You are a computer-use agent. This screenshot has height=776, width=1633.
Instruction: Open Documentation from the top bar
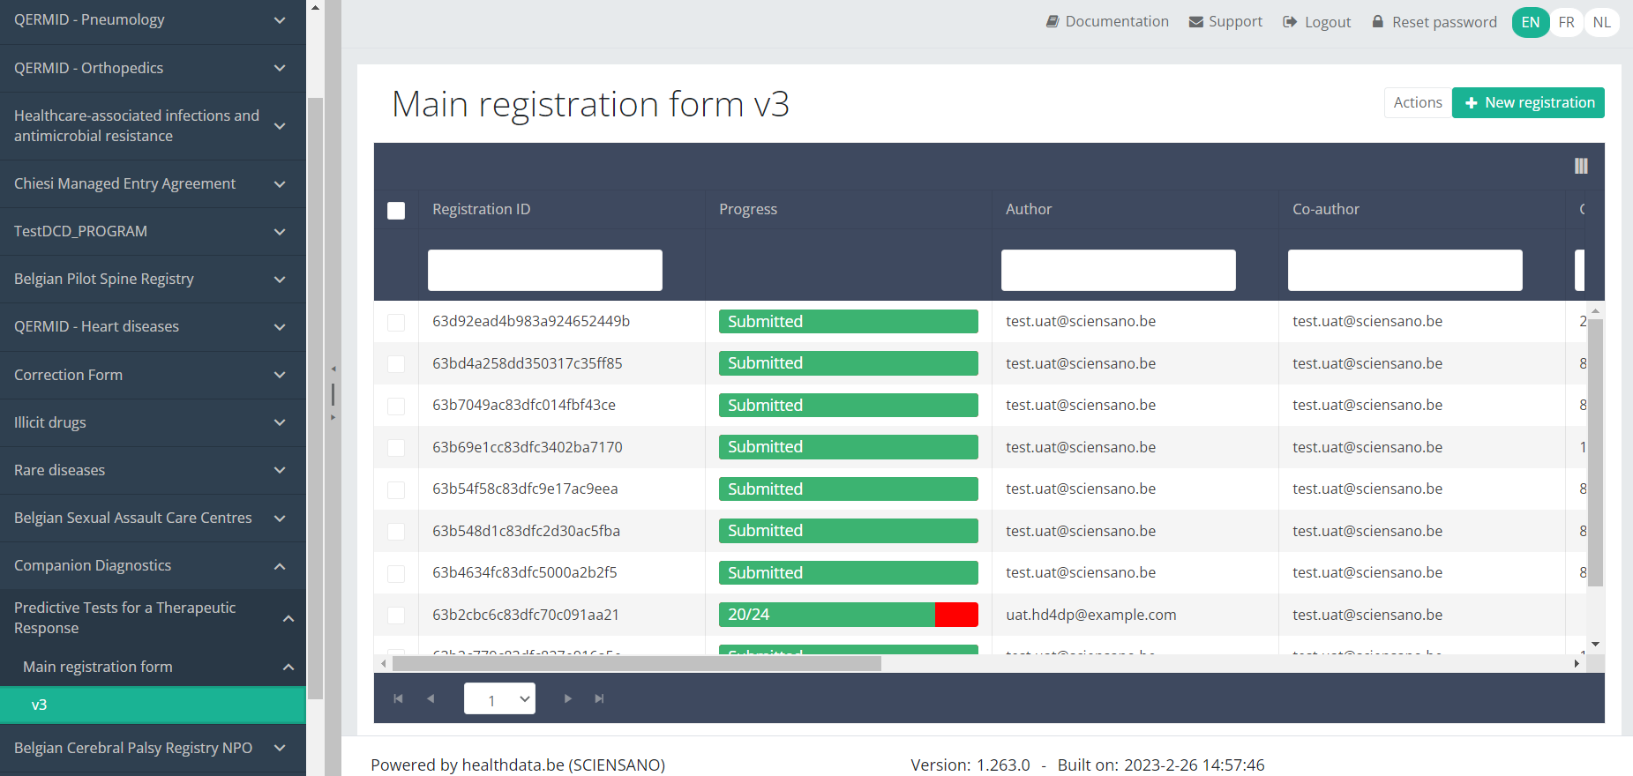1107,21
